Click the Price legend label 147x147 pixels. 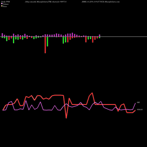coord(5,6)
